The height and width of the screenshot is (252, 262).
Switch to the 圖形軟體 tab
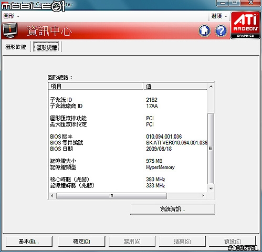16,47
